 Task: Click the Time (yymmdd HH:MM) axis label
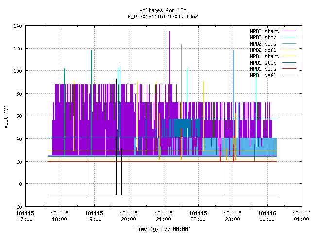point(163,229)
